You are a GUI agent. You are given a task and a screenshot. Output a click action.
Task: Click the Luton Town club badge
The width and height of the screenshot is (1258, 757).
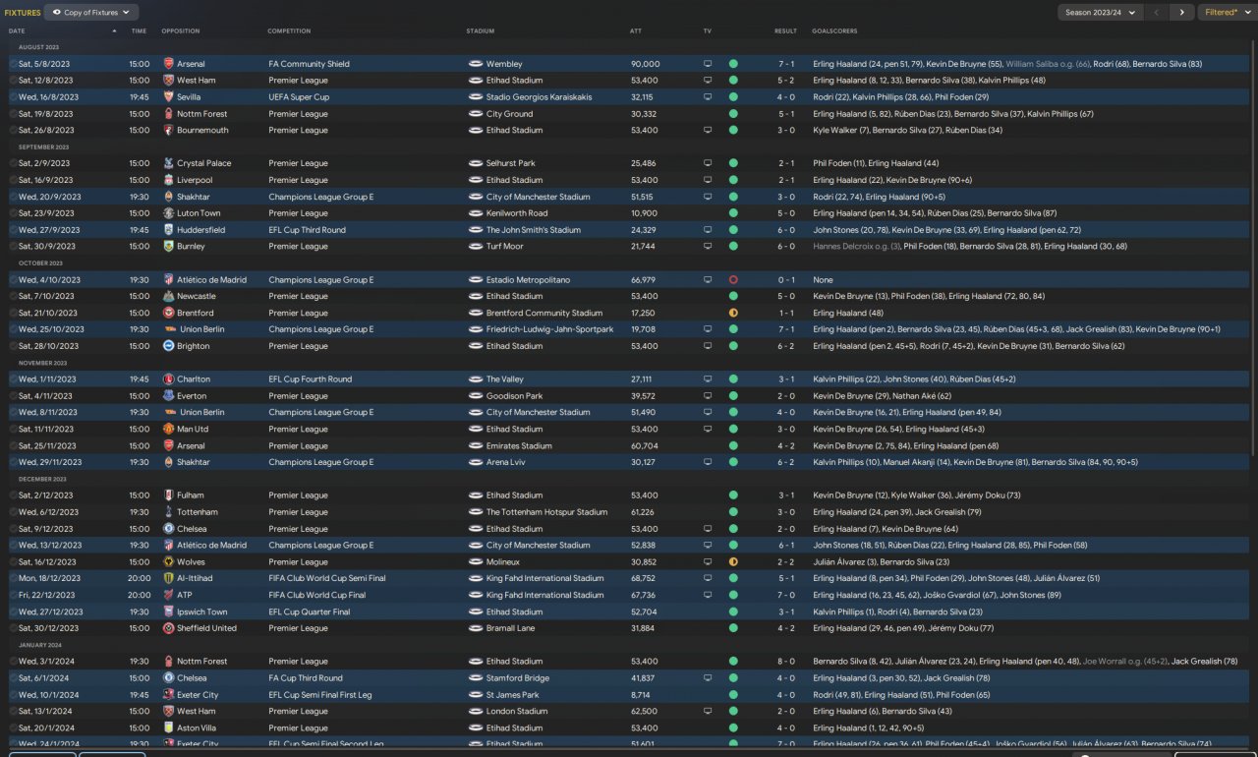click(168, 213)
